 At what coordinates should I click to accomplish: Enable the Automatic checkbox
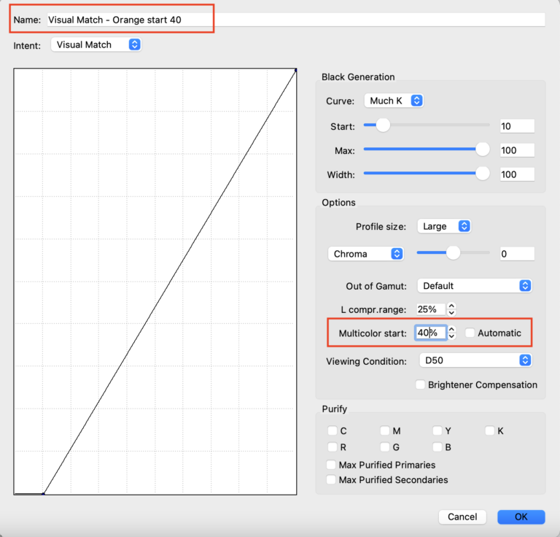click(470, 333)
